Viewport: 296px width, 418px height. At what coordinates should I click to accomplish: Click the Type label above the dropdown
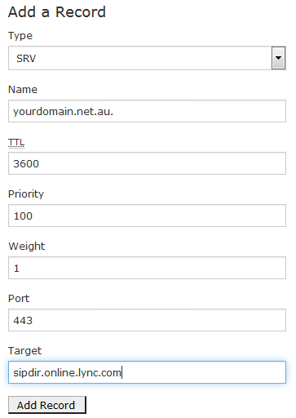20,36
